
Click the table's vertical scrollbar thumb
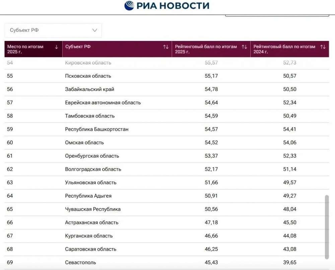(x=327, y=227)
